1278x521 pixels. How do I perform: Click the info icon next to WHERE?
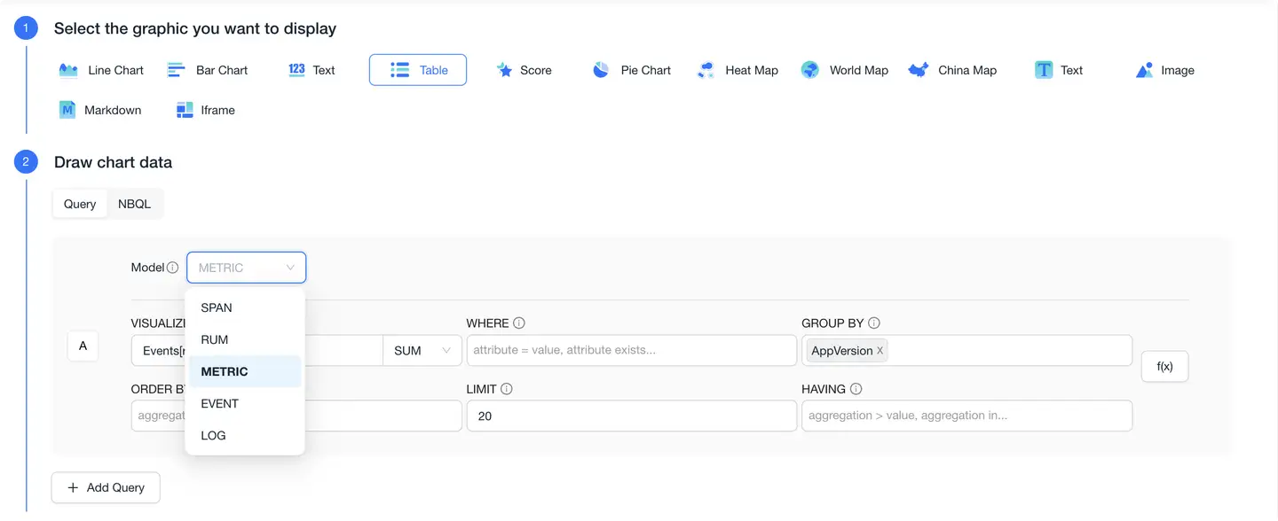[519, 323]
